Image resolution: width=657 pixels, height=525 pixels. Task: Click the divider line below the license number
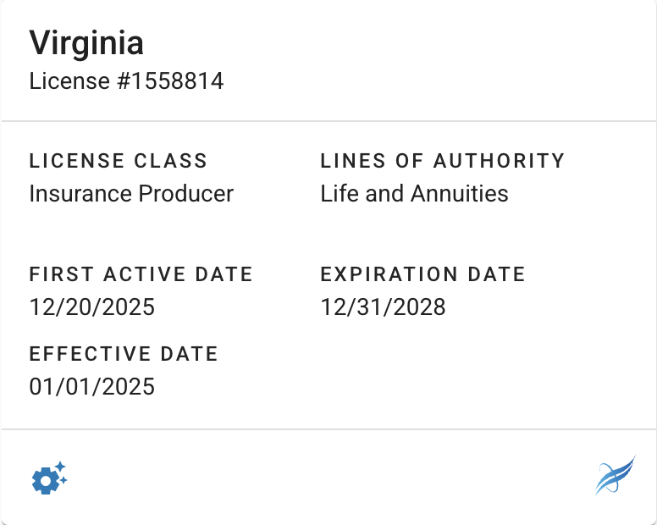tap(328, 121)
